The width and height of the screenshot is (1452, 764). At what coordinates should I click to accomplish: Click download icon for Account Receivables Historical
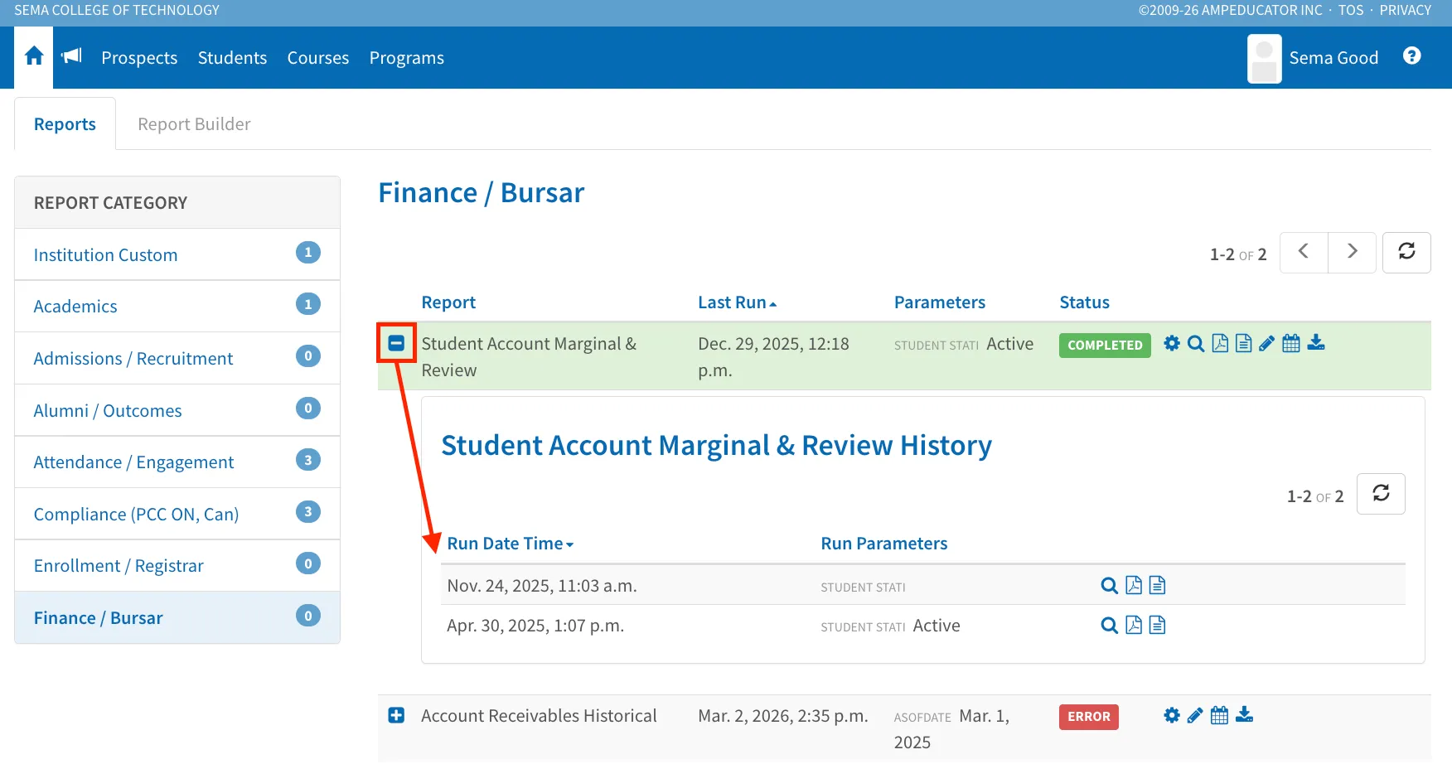pyautogui.click(x=1245, y=715)
